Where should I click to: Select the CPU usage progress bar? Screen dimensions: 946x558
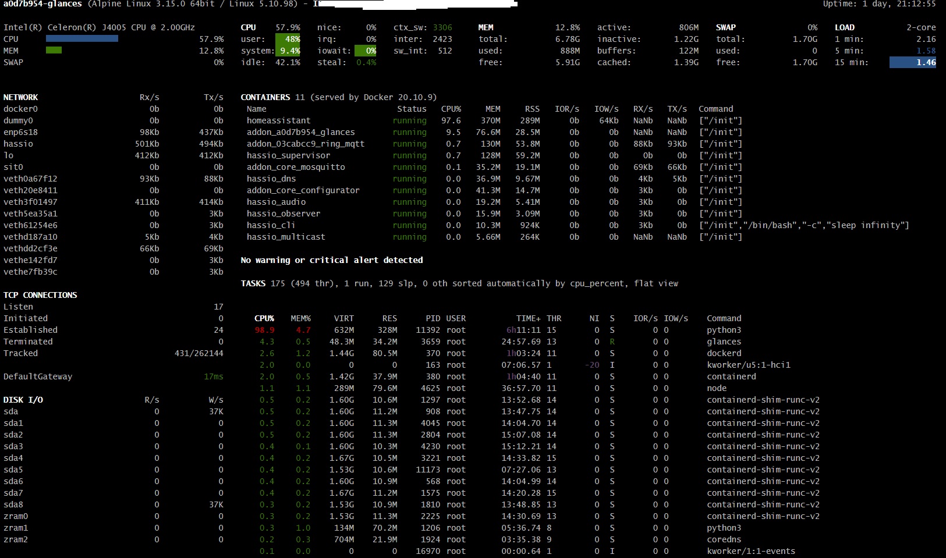pos(82,38)
